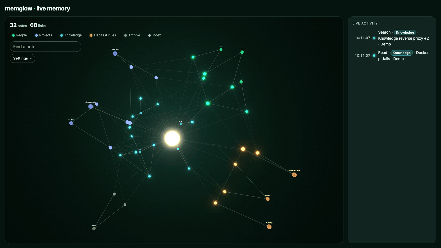Click the Knowledge reverse proxy +2 text
Viewport: 441px width, 248px height.
click(x=403, y=38)
